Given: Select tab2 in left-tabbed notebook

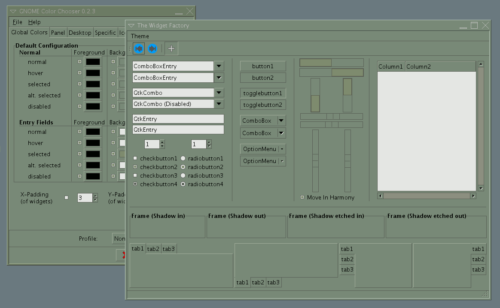Looking at the screenshot, I should [x=347, y=259].
